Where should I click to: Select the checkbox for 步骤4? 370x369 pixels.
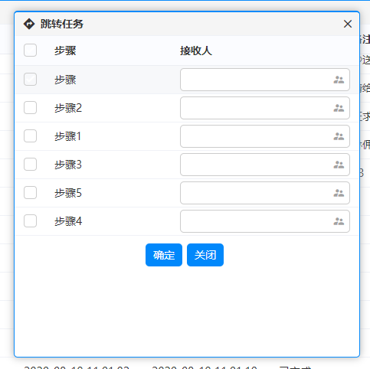[30, 221]
